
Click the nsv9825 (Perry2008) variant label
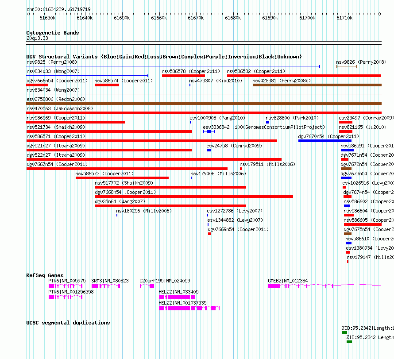52,62
